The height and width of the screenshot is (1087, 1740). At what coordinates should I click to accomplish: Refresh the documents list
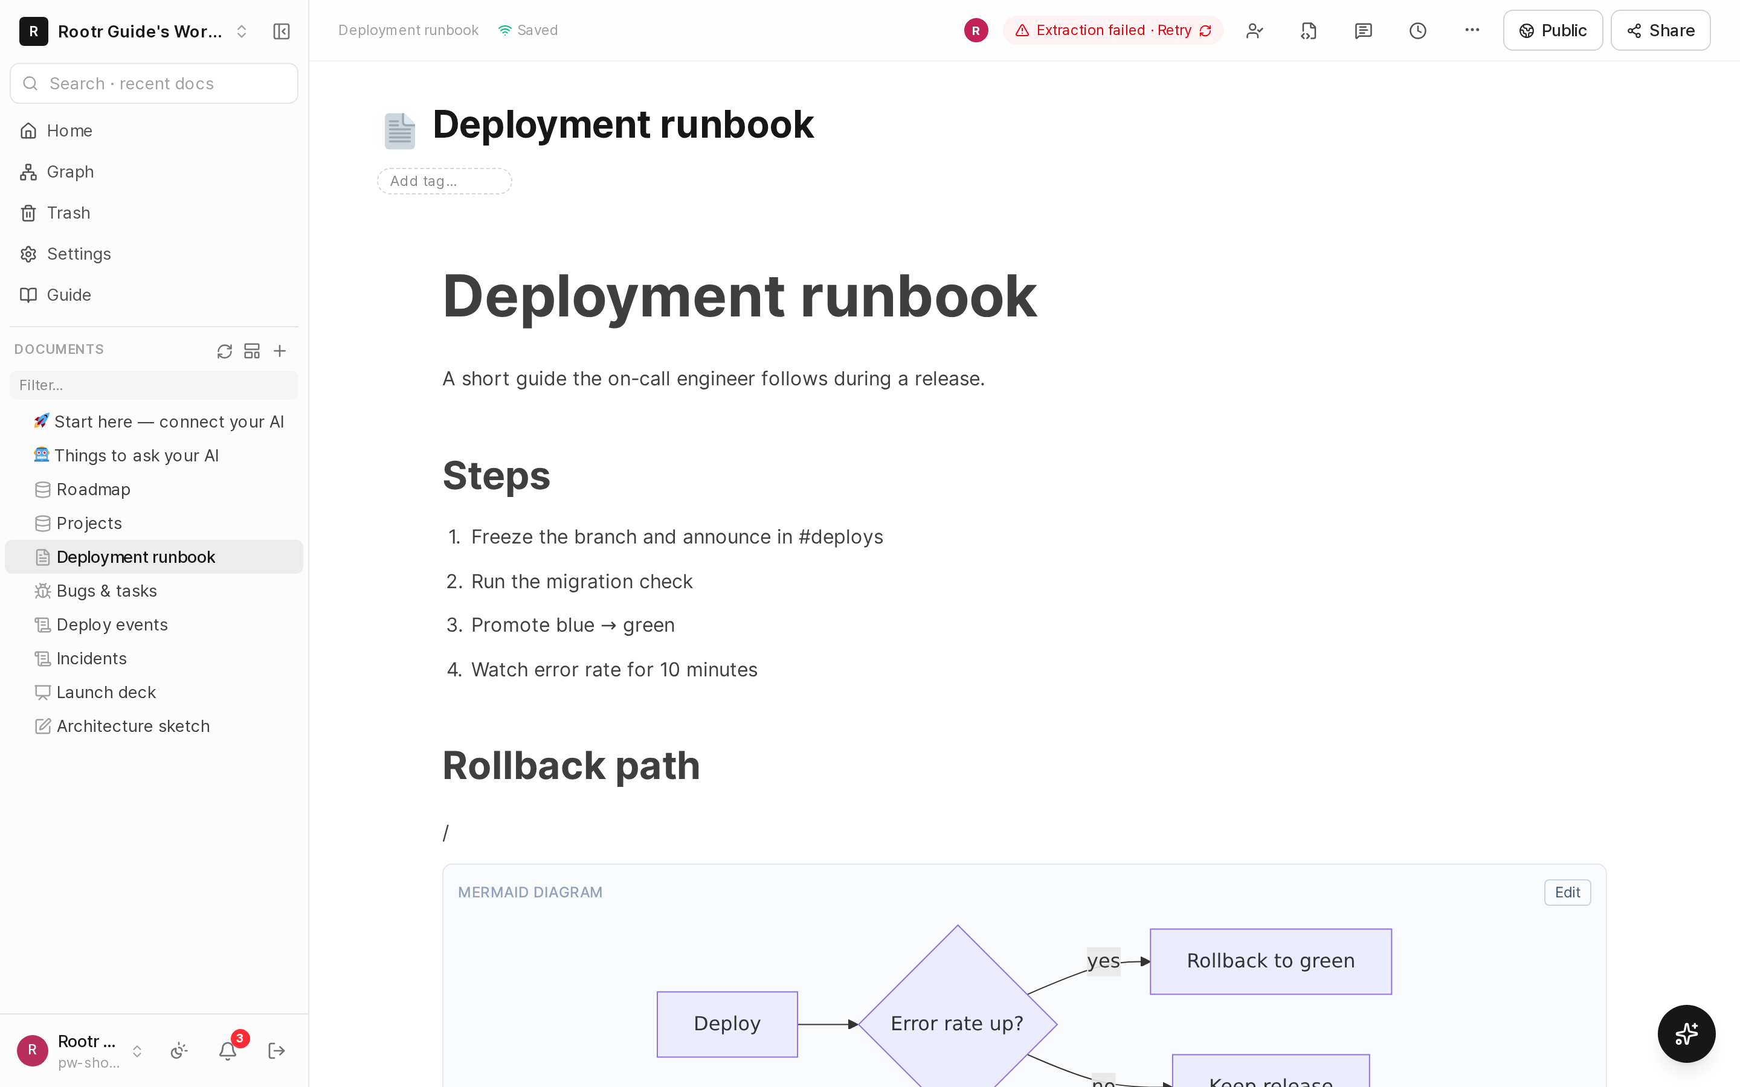tap(224, 351)
